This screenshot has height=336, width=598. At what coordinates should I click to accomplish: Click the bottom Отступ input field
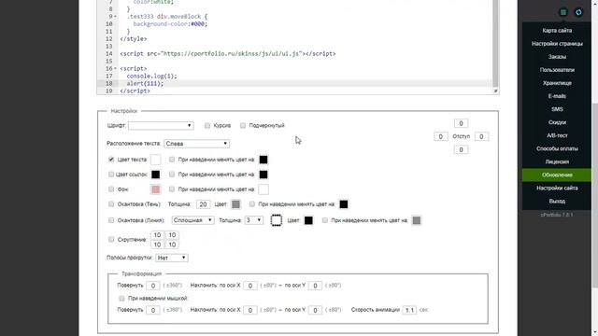coord(461,149)
